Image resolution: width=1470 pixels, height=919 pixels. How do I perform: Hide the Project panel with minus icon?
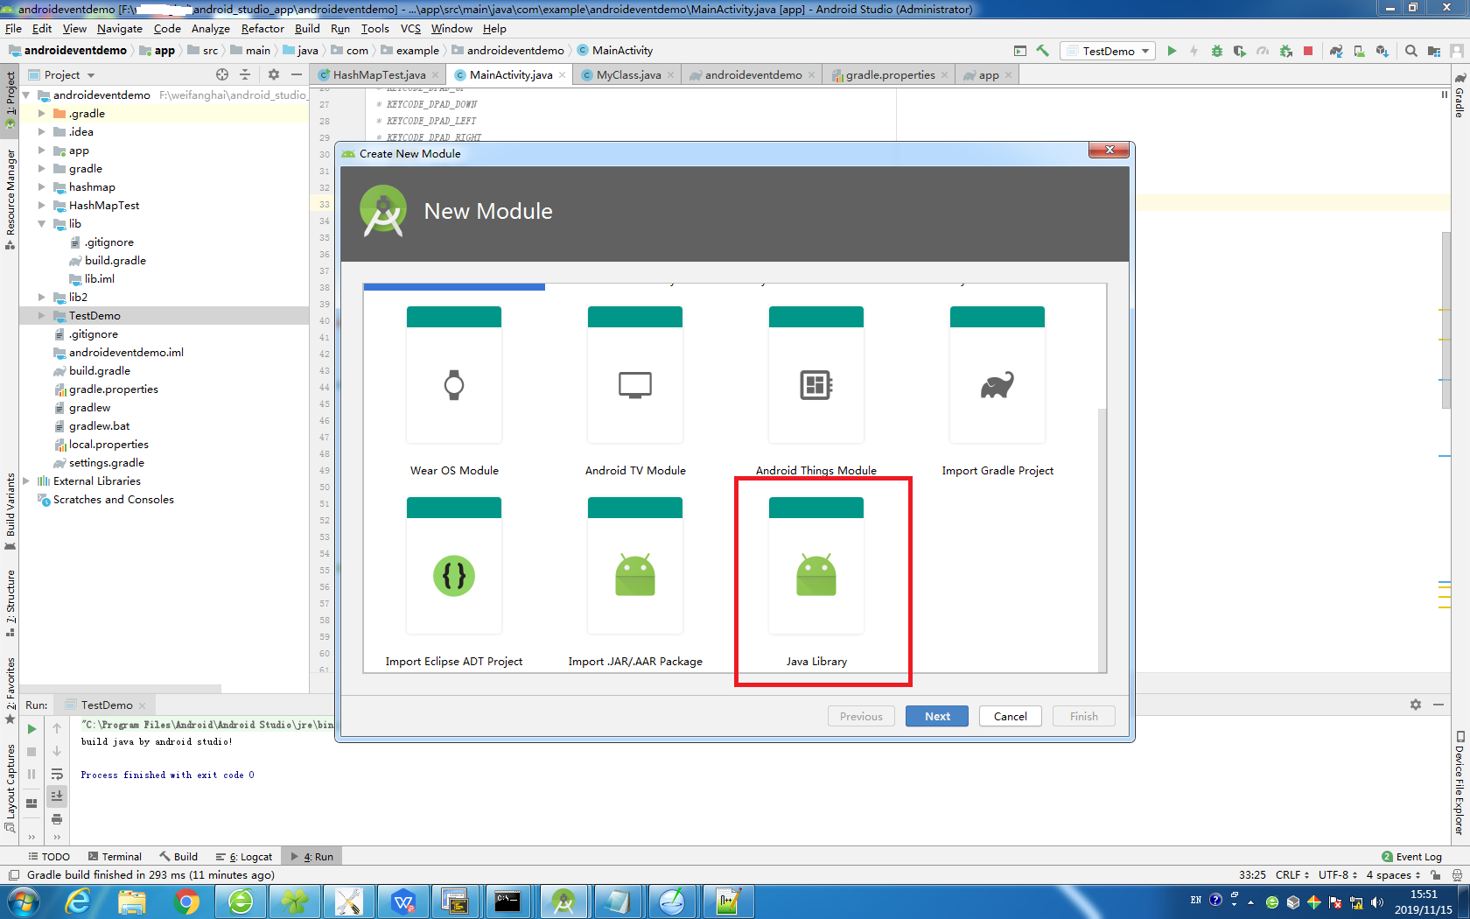(x=297, y=74)
